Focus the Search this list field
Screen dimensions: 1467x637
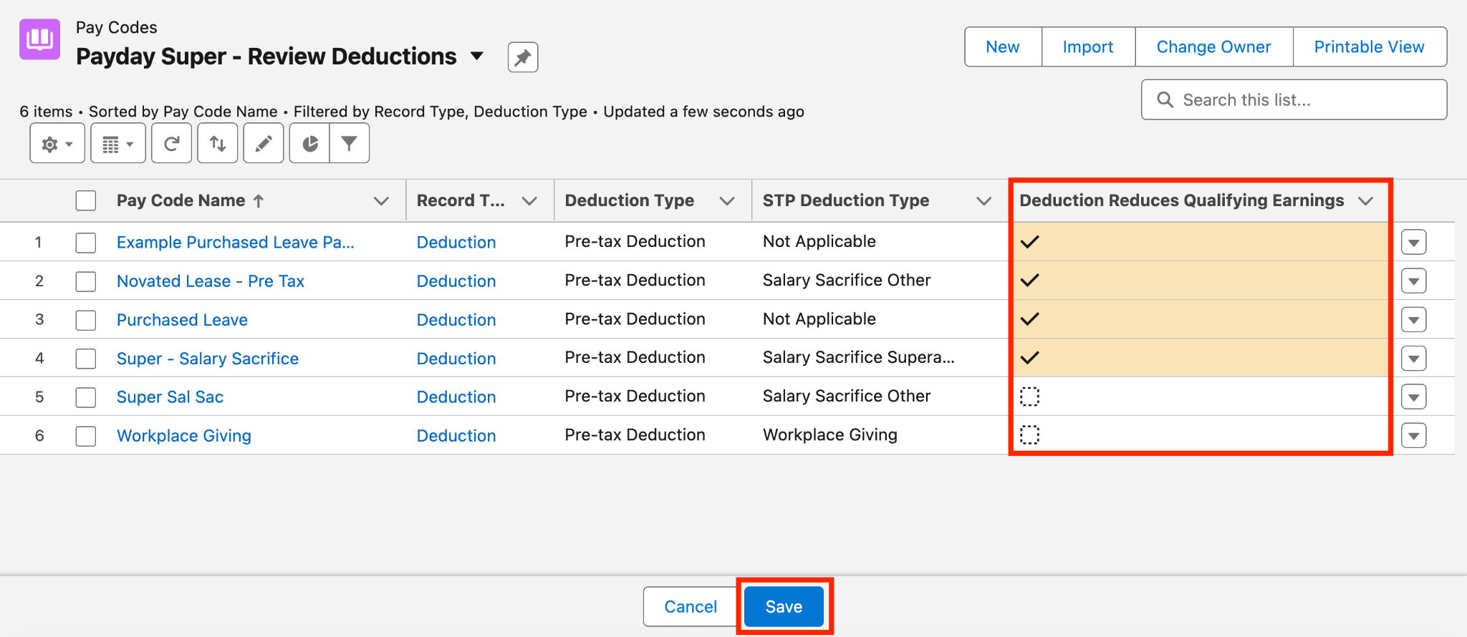point(1294,99)
